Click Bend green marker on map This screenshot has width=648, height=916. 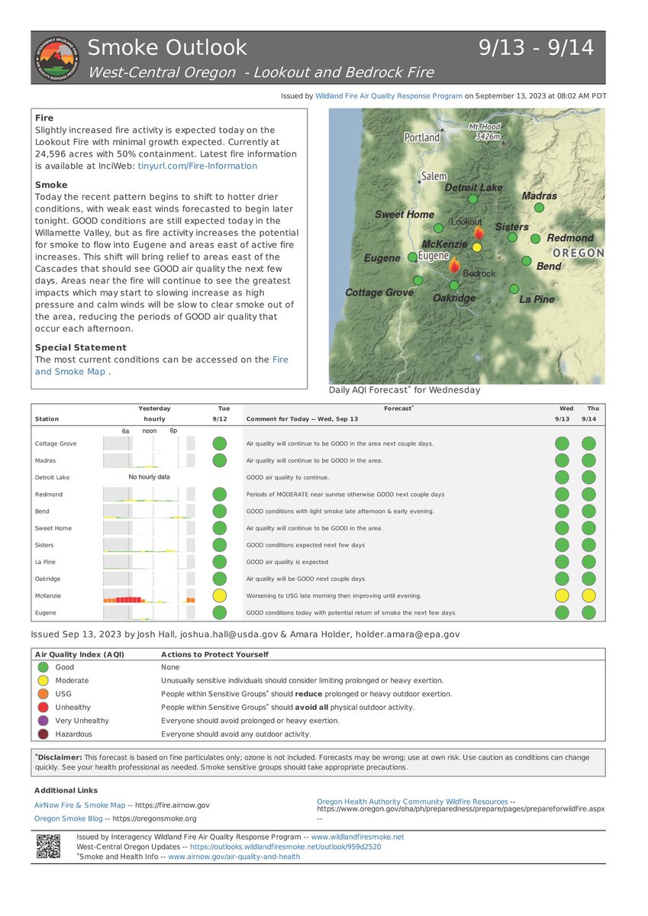[x=526, y=261]
